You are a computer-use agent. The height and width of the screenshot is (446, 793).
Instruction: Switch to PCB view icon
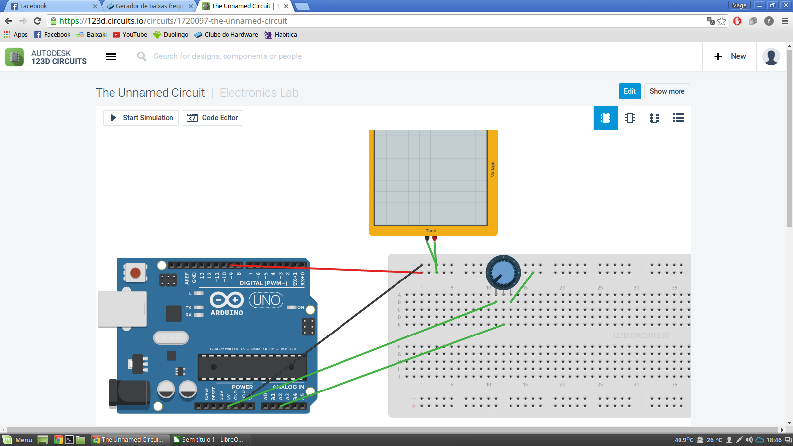654,118
